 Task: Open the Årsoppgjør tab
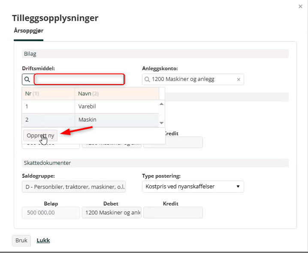(28, 30)
